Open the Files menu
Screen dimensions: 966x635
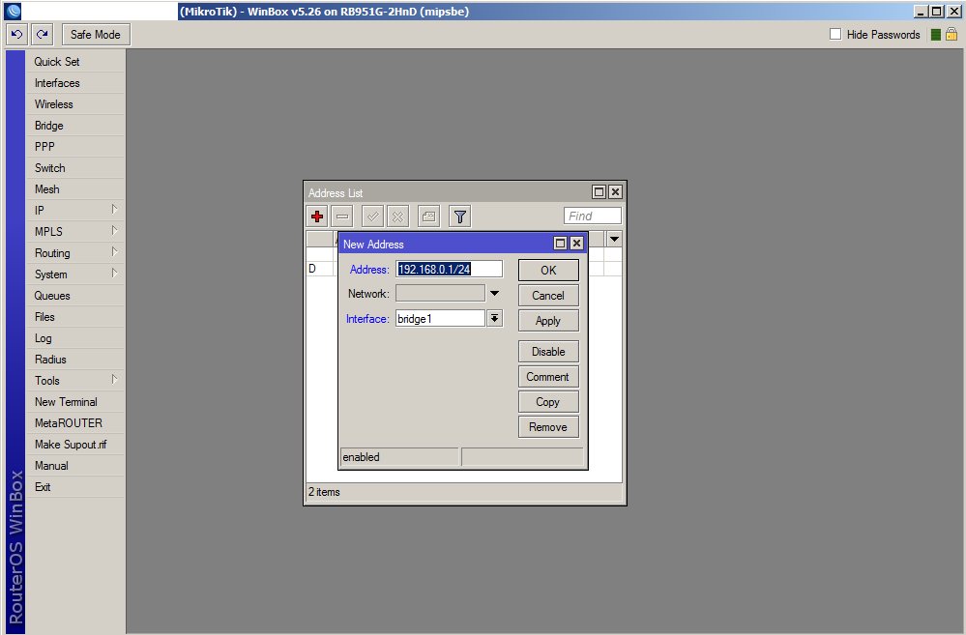click(75, 317)
